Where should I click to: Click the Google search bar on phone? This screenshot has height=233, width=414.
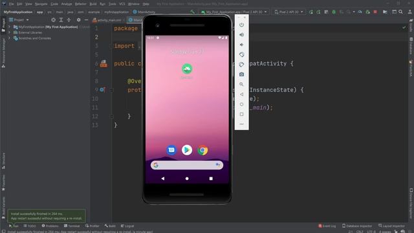click(x=187, y=165)
